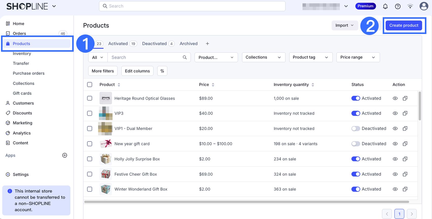Click the Create product button
Image resolution: width=432 pixels, height=219 pixels.
tap(404, 25)
